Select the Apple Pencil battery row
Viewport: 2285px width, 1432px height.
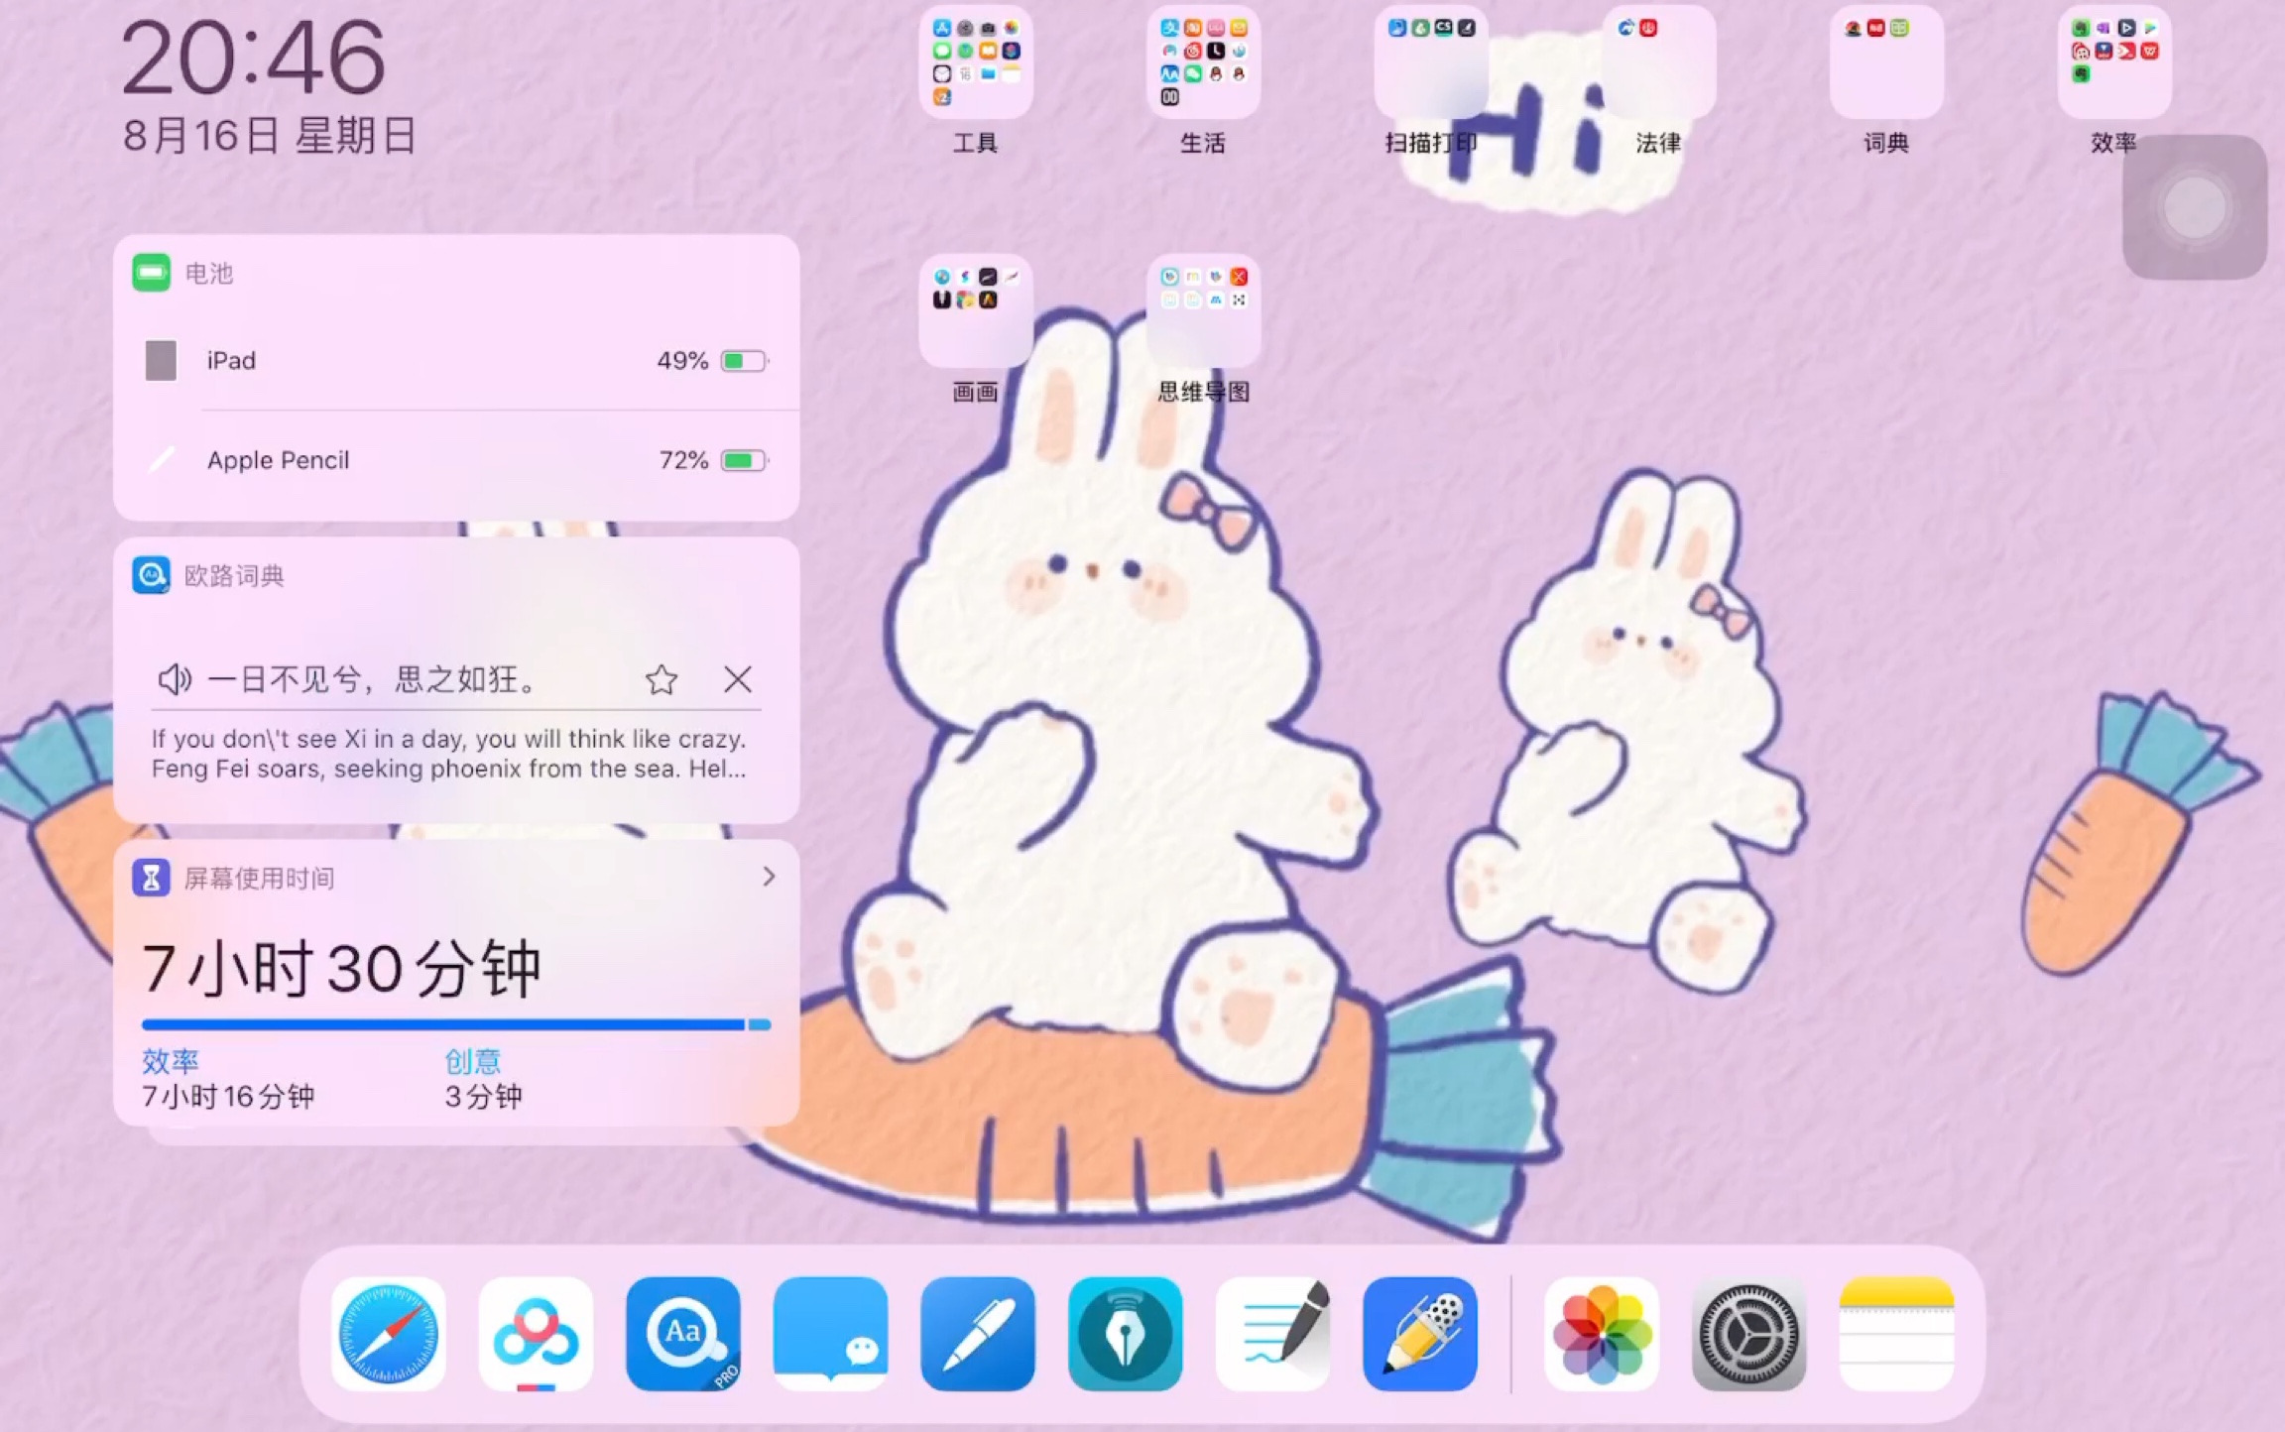457,460
